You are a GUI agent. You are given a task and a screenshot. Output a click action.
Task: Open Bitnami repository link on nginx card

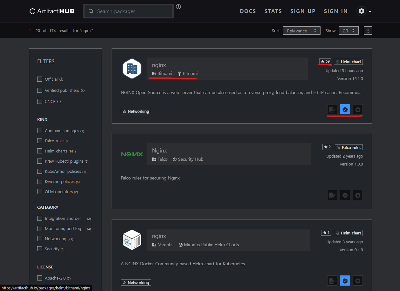(188, 73)
